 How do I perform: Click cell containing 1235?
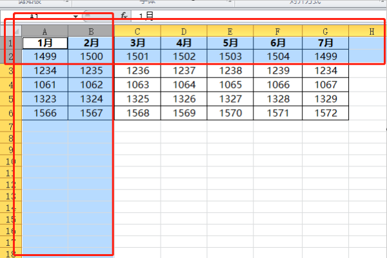pos(91,71)
